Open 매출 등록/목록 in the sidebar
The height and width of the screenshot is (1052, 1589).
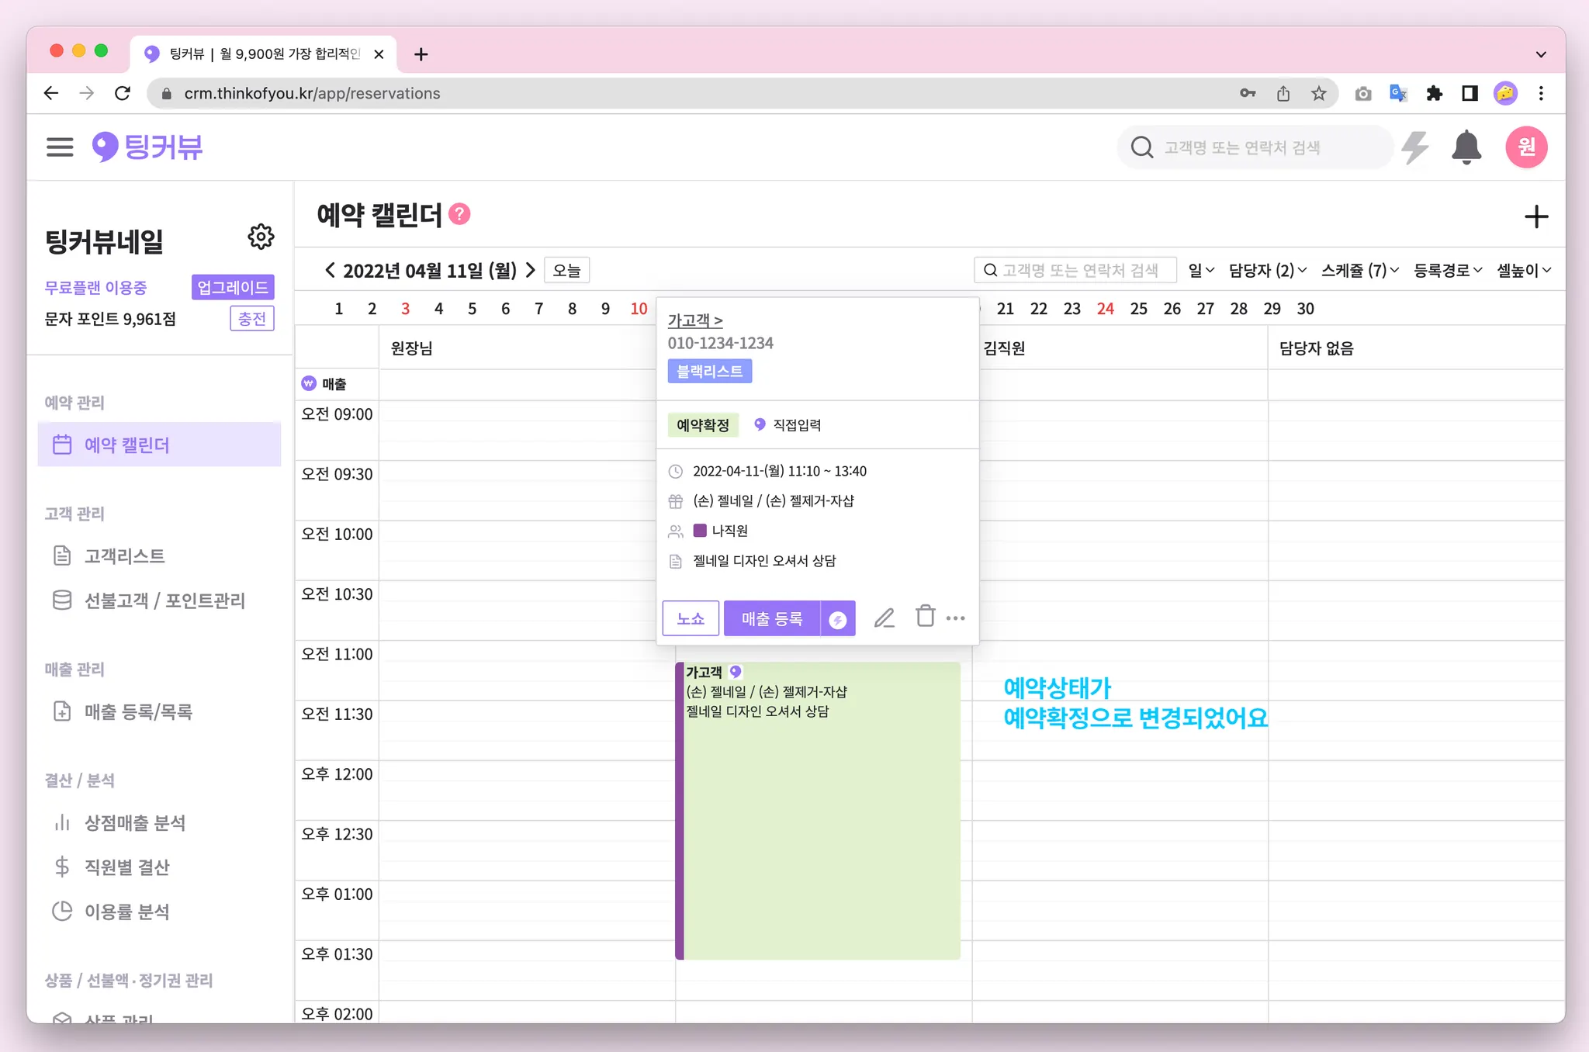[x=138, y=711]
